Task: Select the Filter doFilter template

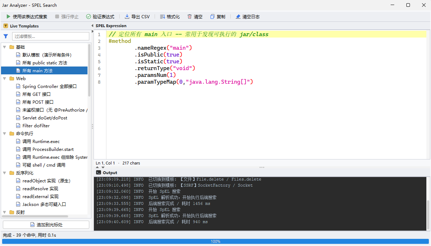Action: 36,126
